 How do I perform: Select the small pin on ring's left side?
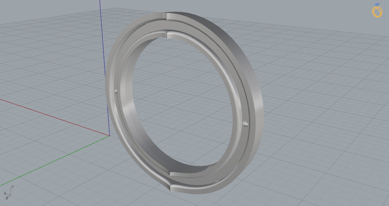point(116,91)
